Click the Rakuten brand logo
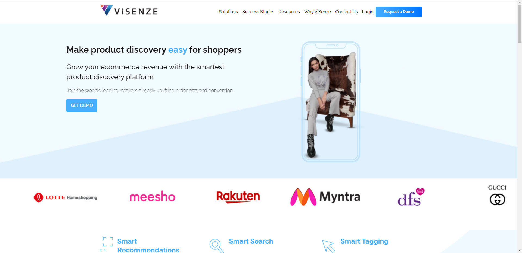 pos(238,197)
